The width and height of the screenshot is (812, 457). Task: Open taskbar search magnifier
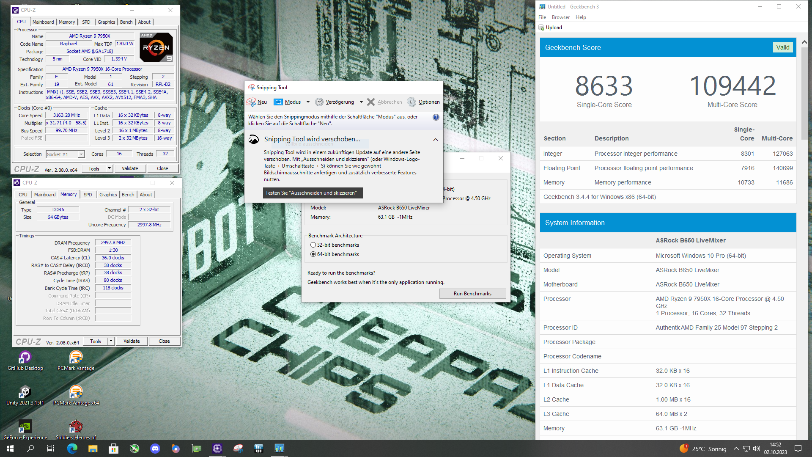[30, 449]
